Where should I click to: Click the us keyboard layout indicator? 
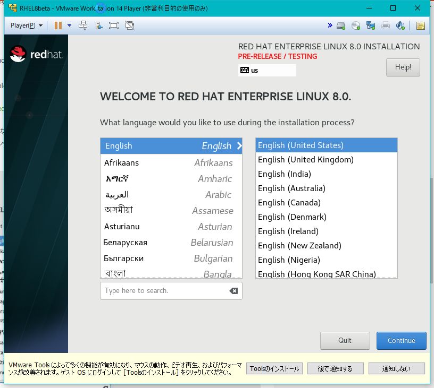pyautogui.click(x=267, y=70)
